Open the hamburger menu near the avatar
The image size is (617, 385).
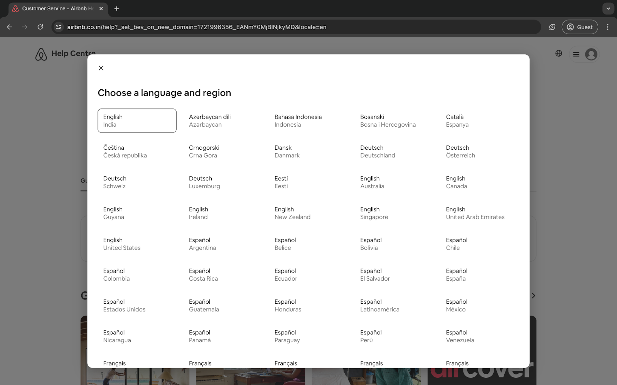point(576,54)
